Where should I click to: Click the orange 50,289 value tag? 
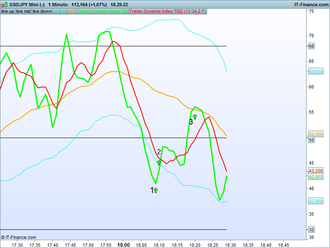(x=316, y=134)
